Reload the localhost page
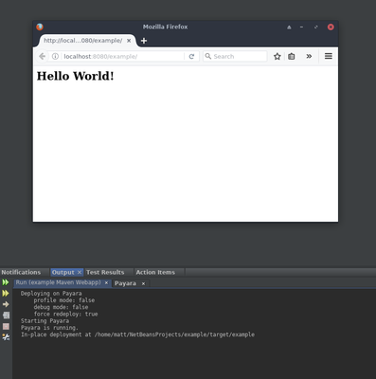Viewport: 376px width, 379px height. tap(191, 56)
